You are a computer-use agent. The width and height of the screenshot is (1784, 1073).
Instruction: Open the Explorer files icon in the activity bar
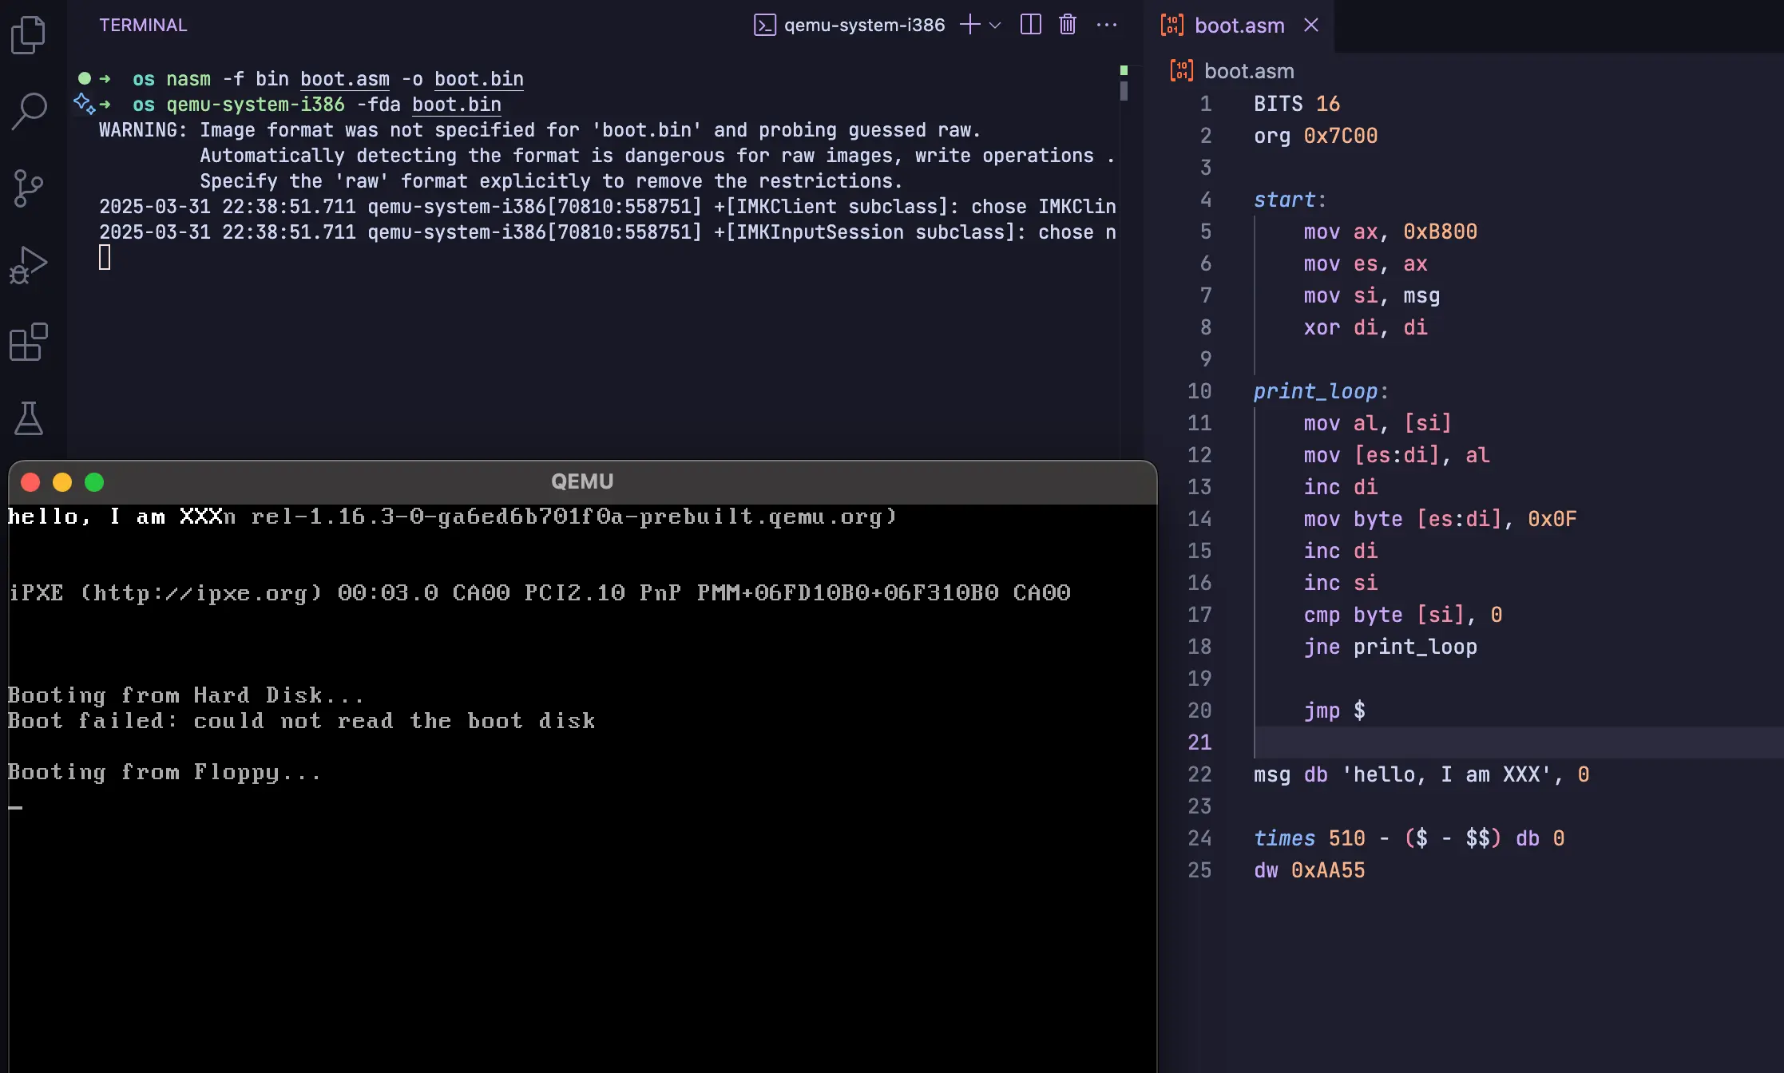click(29, 35)
